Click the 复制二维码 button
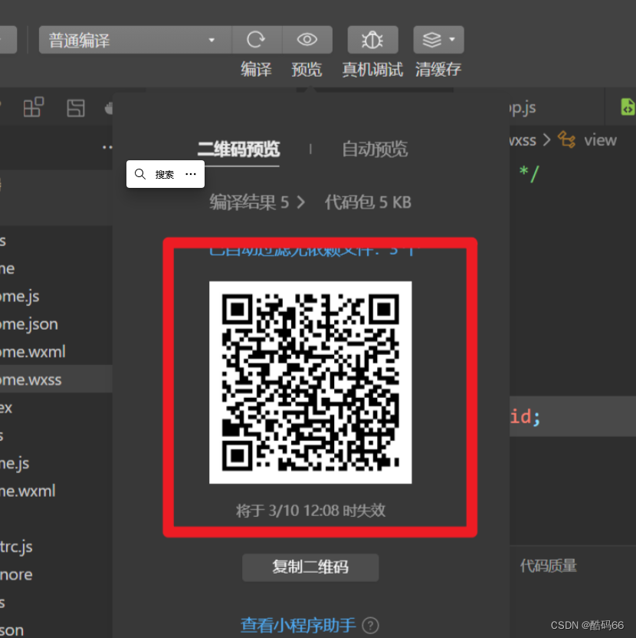Viewport: 636px width, 638px height. 310,567
